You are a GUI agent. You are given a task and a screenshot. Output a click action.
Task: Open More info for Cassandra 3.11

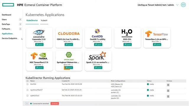[39, 42]
